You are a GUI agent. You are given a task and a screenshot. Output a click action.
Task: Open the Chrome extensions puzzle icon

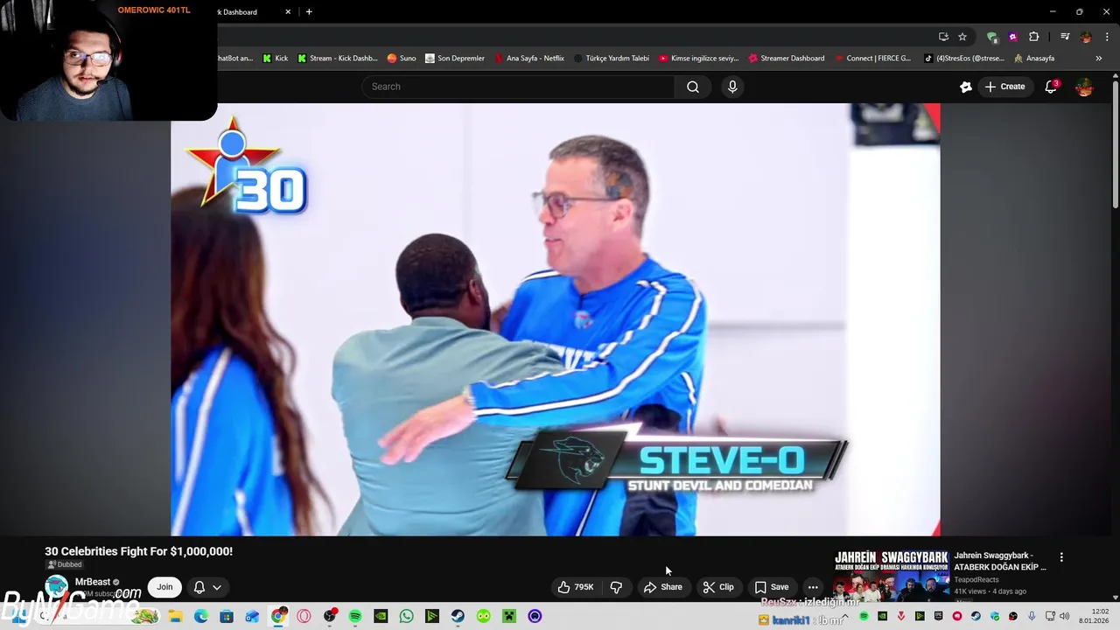1034,37
